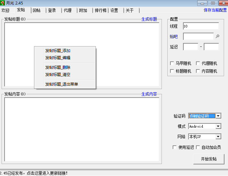
Task: Open the 排行榜 tab
Action: pos(101,10)
